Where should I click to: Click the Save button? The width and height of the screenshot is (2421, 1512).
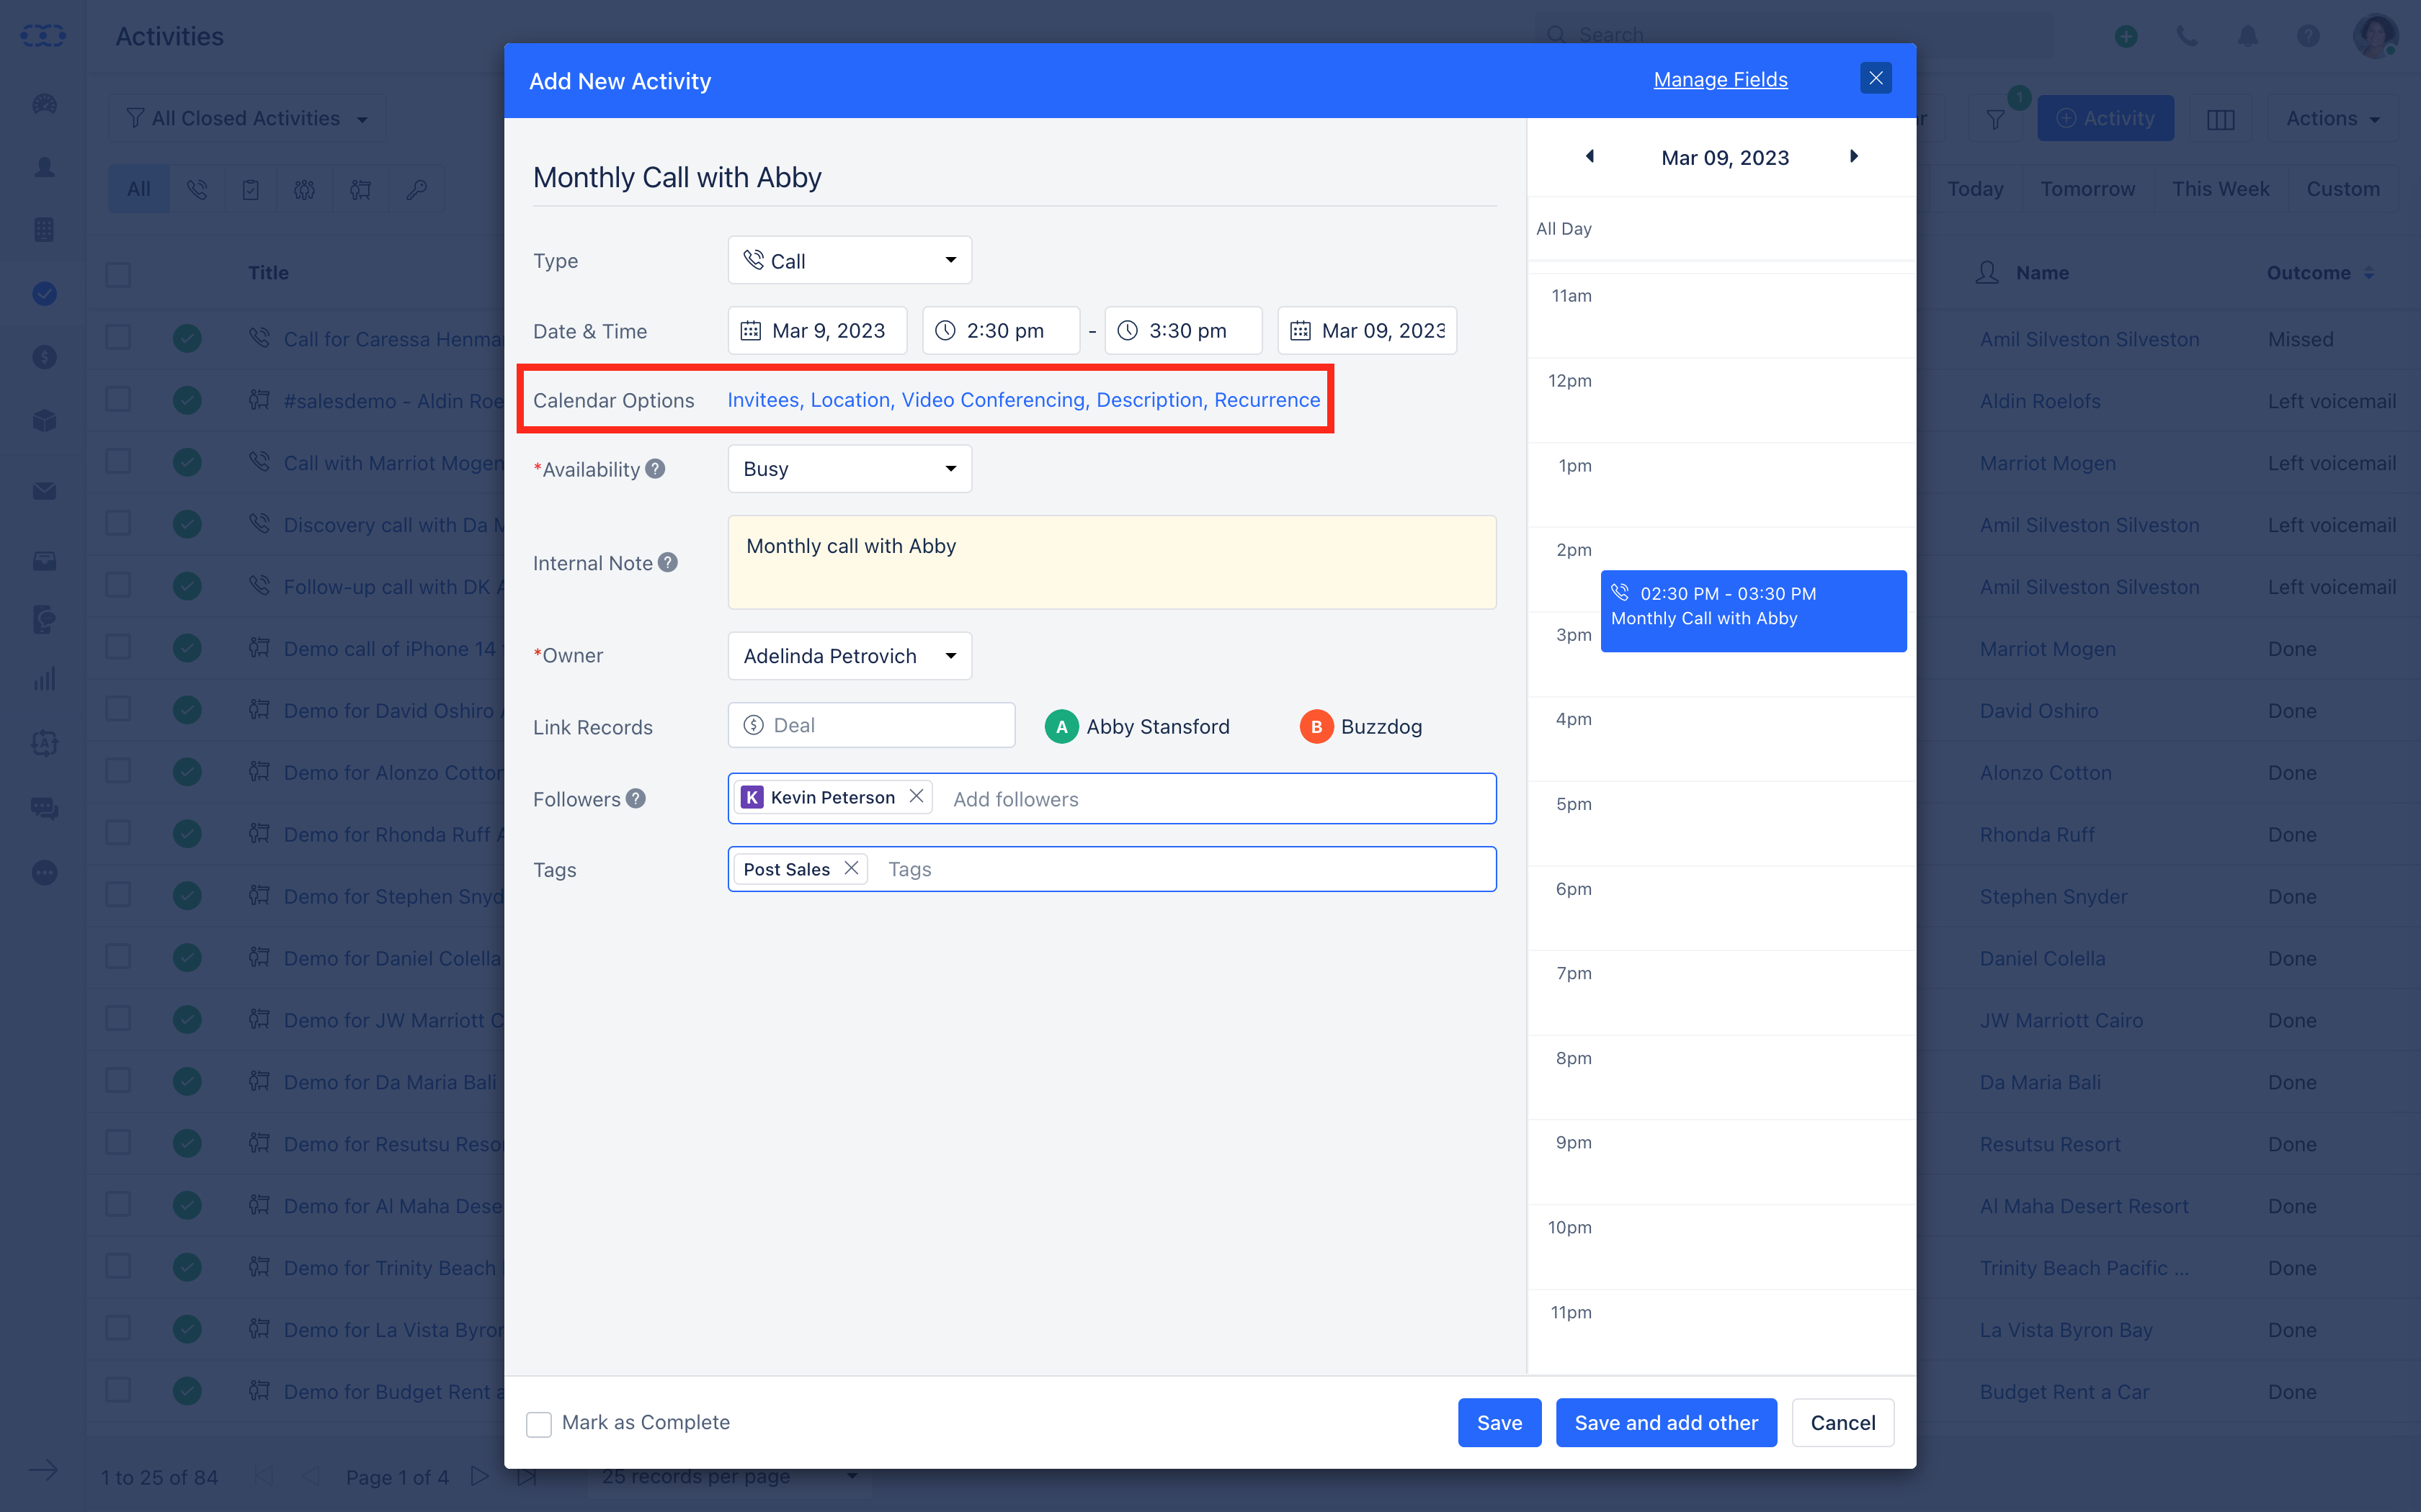tap(1499, 1422)
